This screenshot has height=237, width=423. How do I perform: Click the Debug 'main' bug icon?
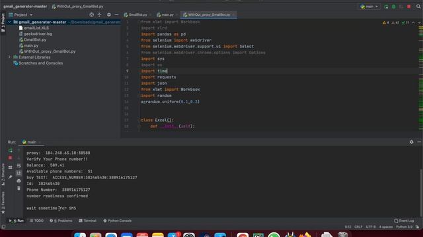[394, 7]
